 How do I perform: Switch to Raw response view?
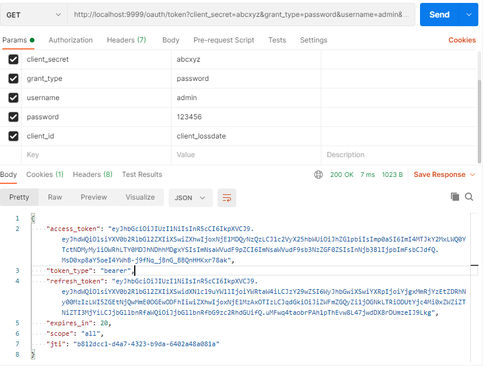click(x=55, y=197)
